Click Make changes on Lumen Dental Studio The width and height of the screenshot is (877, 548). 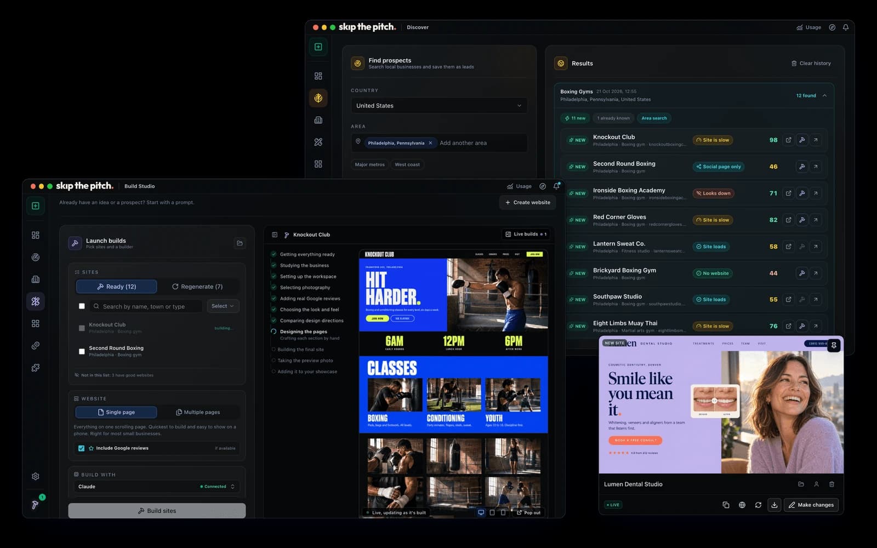811,505
